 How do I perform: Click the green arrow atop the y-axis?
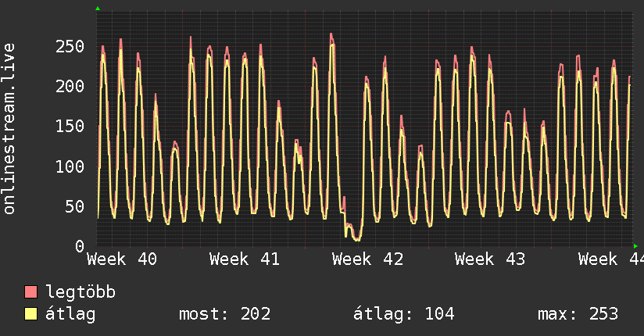[x=98, y=9]
